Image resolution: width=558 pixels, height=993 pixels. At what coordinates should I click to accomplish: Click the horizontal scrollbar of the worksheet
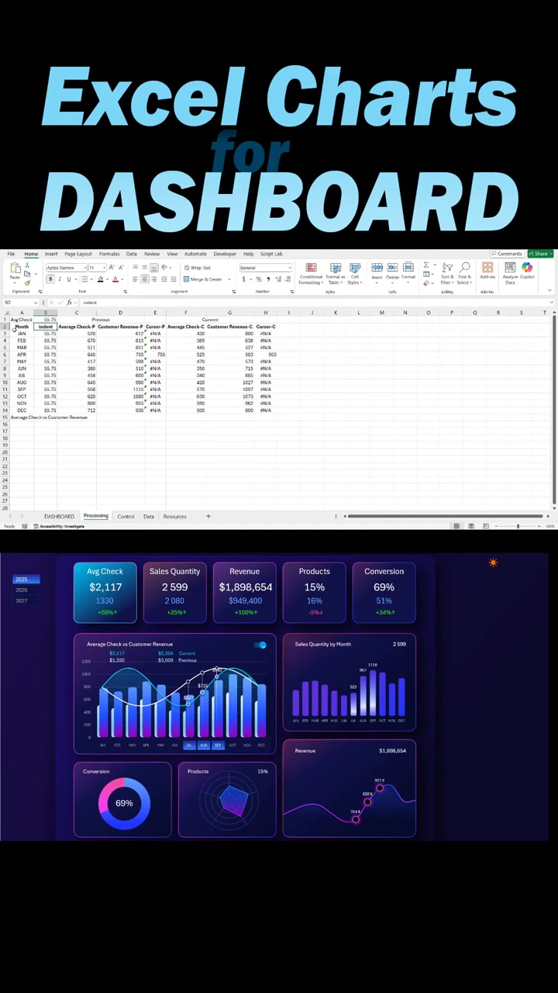click(x=446, y=517)
